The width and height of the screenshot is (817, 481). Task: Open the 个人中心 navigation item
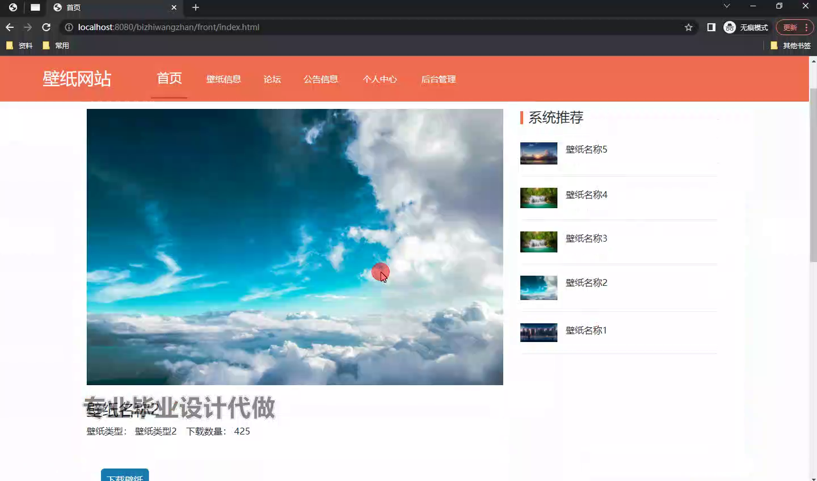[x=380, y=79]
